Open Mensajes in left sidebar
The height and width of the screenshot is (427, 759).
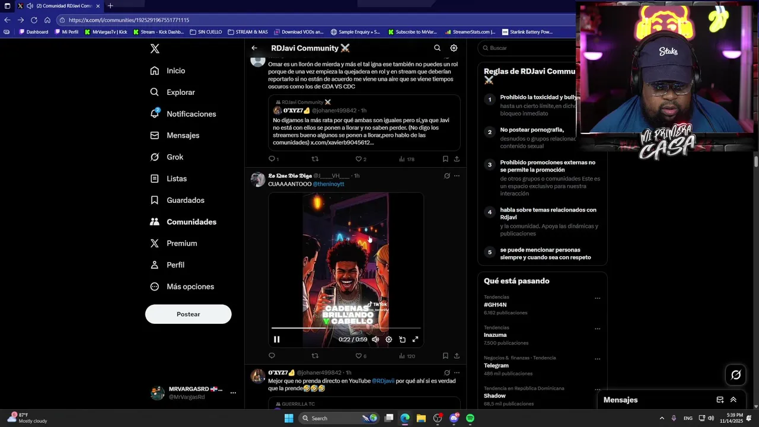pyautogui.click(x=175, y=135)
